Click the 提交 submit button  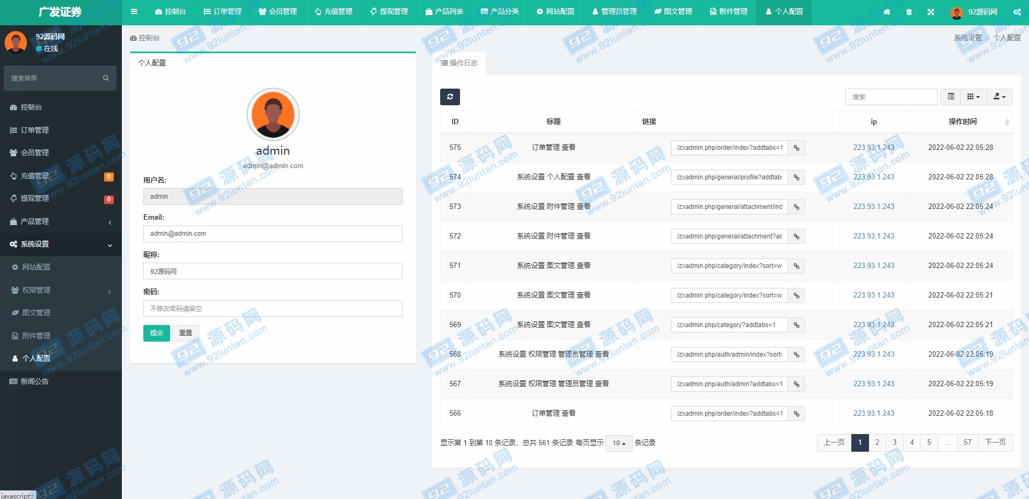[157, 333]
